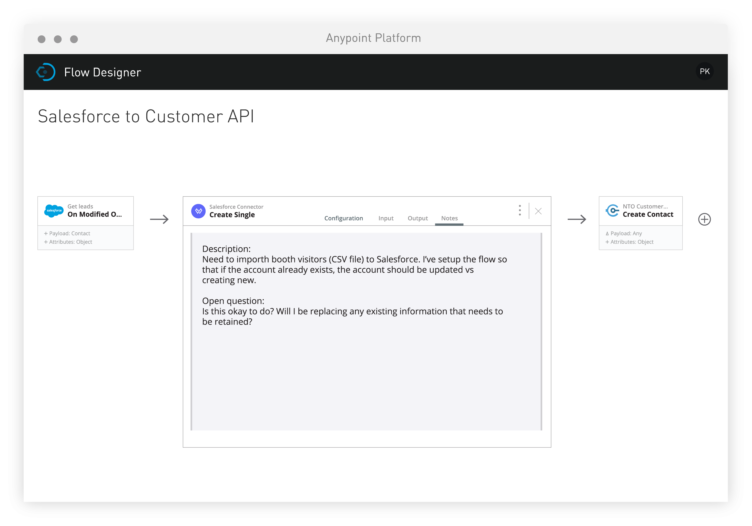Screen dimensions: 752x526
Task: Click the Salesforce cloud icon on Get leads card
Action: [53, 210]
